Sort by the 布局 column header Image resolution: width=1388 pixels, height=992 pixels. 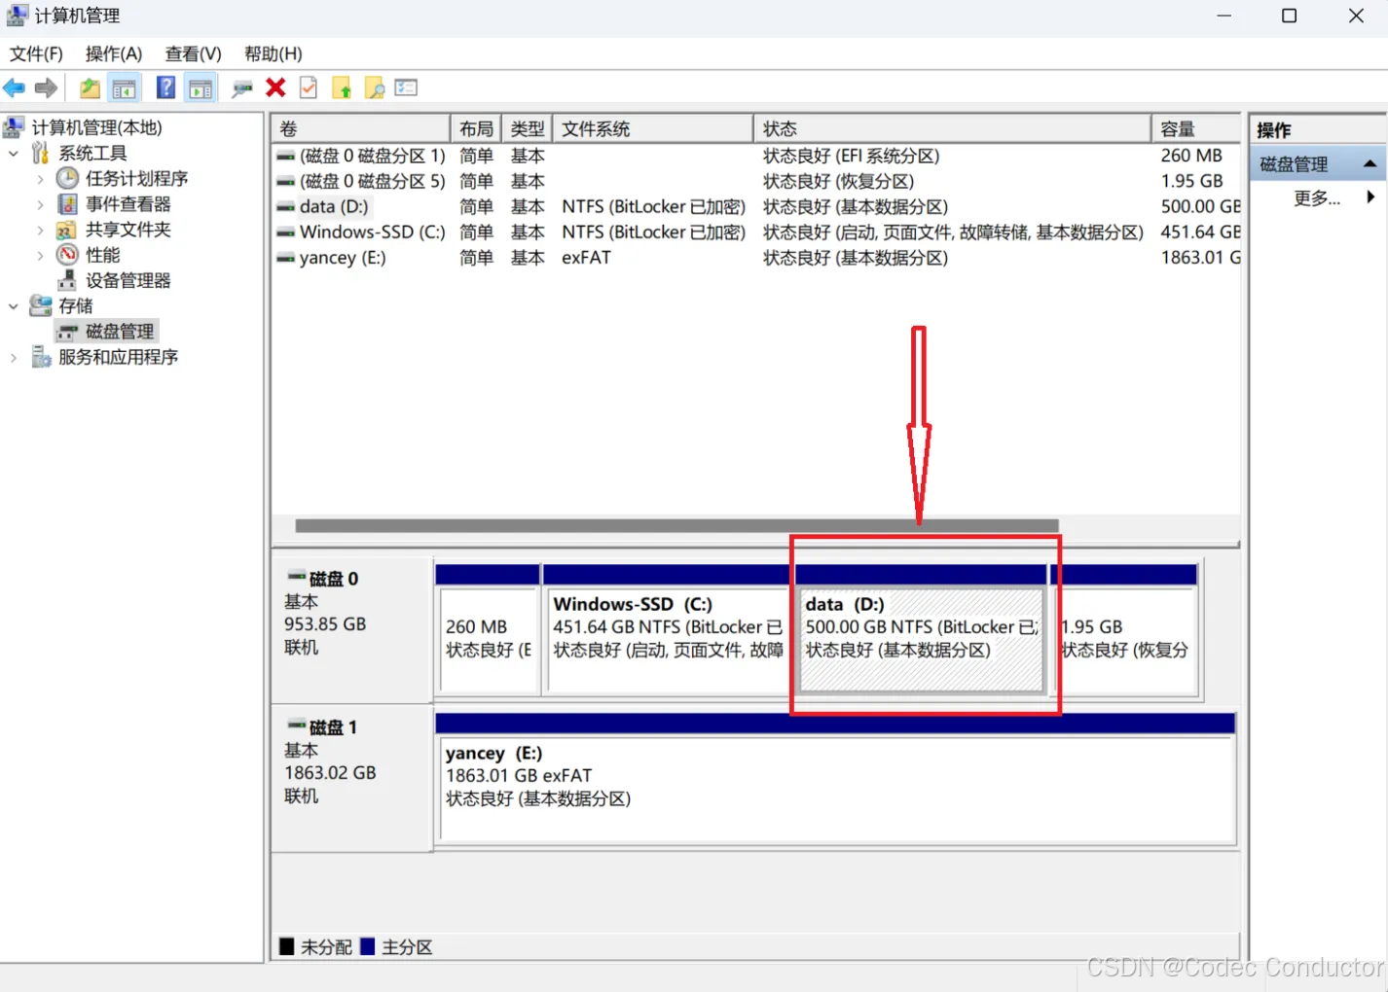[x=476, y=128]
